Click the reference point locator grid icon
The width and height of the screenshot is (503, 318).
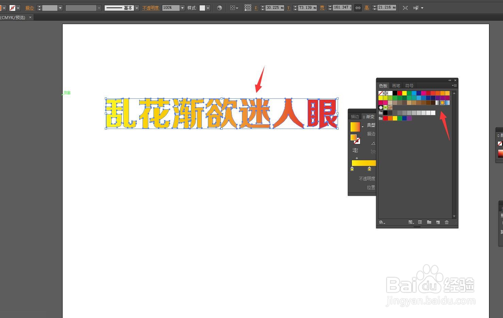click(x=248, y=8)
